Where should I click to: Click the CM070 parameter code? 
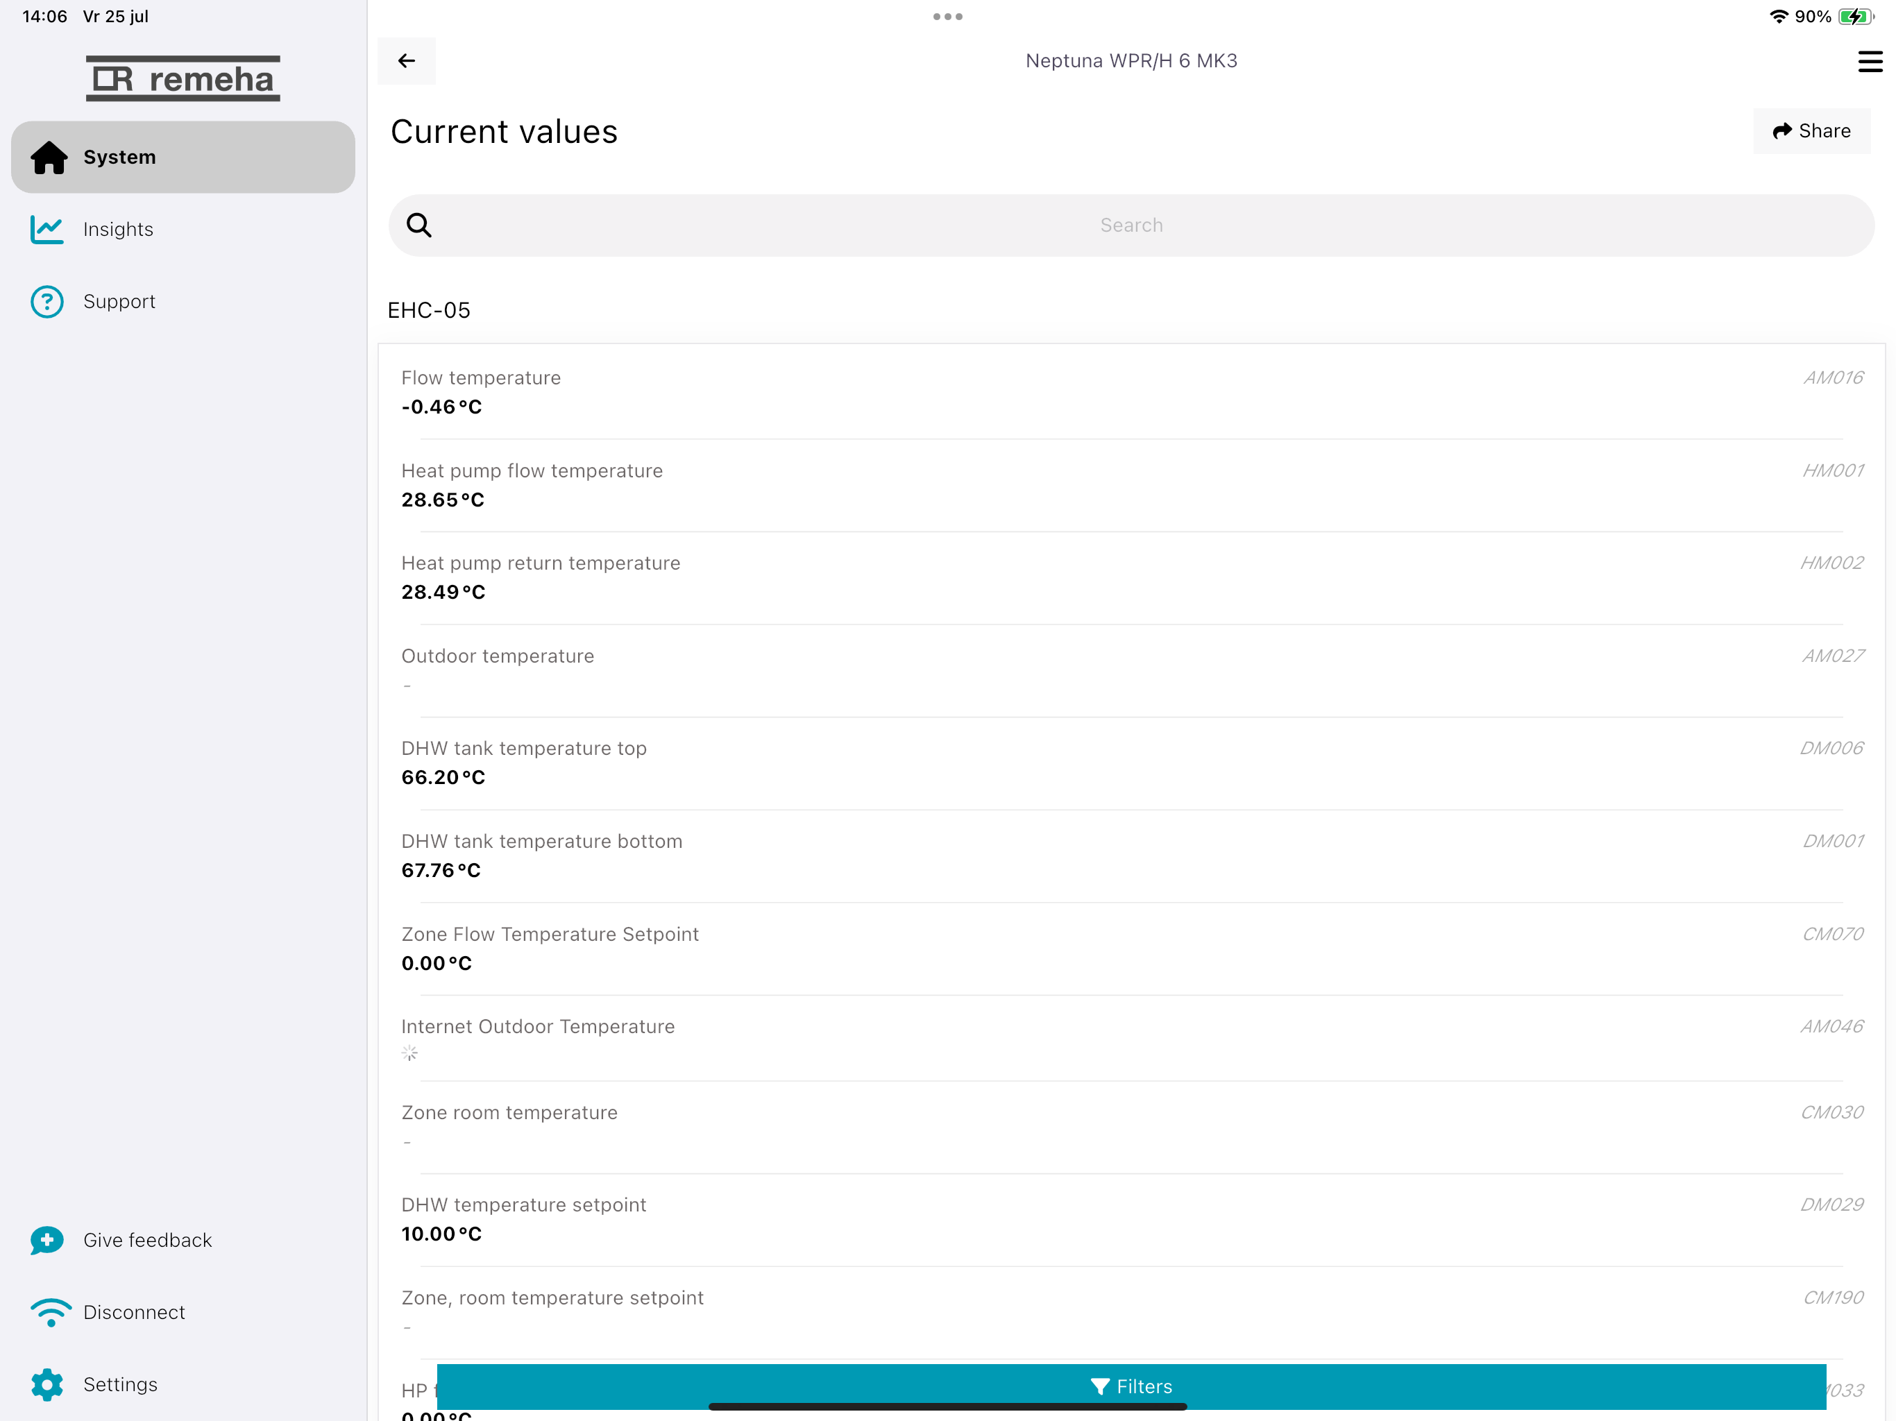tap(1833, 934)
